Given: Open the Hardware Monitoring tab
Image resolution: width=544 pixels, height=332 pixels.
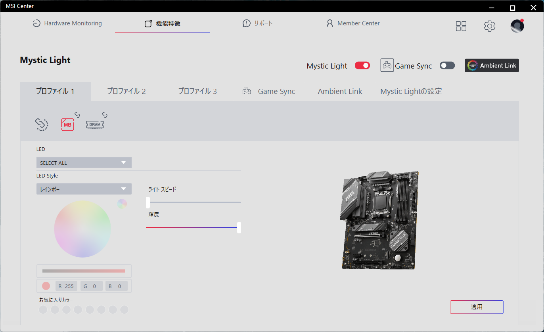Looking at the screenshot, I should pos(67,23).
